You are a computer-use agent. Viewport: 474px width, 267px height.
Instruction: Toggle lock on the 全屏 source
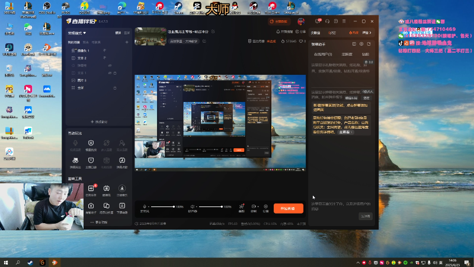pyautogui.click(x=115, y=88)
